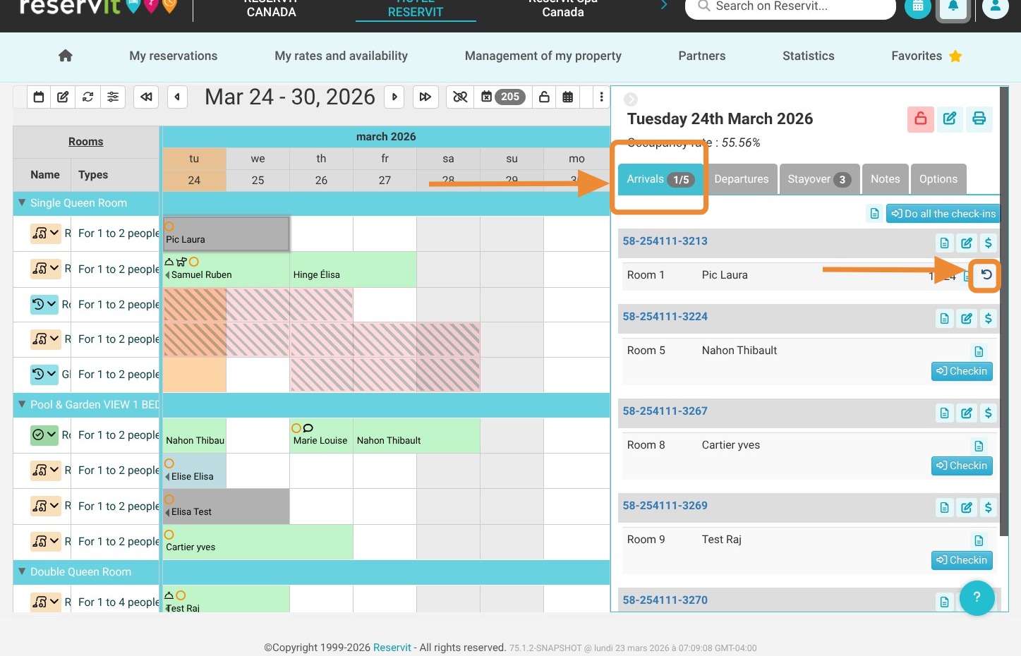Click the Search on Reservit field
The width and height of the screenshot is (1021, 656).
(790, 6)
